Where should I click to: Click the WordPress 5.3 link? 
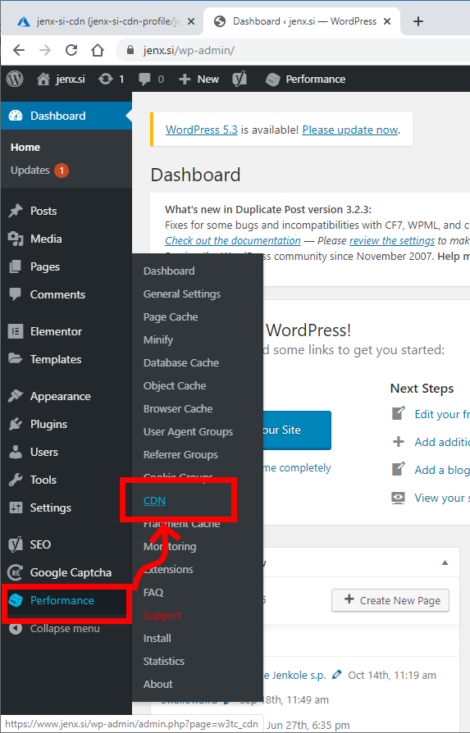coord(202,130)
